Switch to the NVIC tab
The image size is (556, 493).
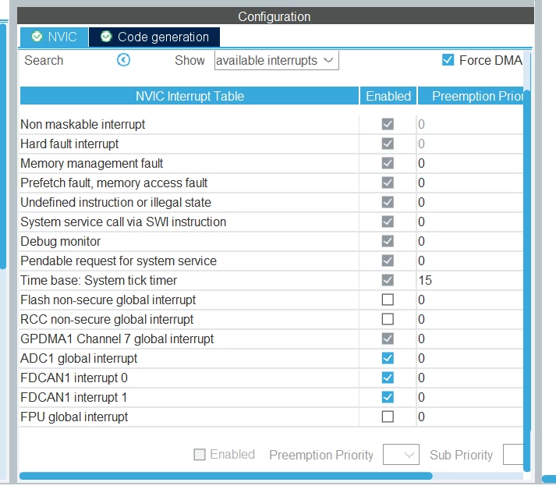(x=54, y=37)
